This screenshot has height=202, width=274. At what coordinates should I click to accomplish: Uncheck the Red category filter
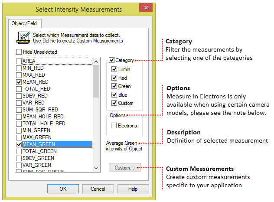tap(114, 78)
